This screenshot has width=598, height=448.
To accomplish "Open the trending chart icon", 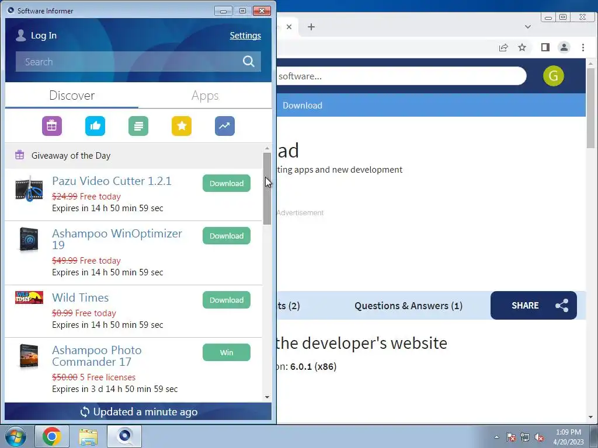I will pyautogui.click(x=225, y=126).
